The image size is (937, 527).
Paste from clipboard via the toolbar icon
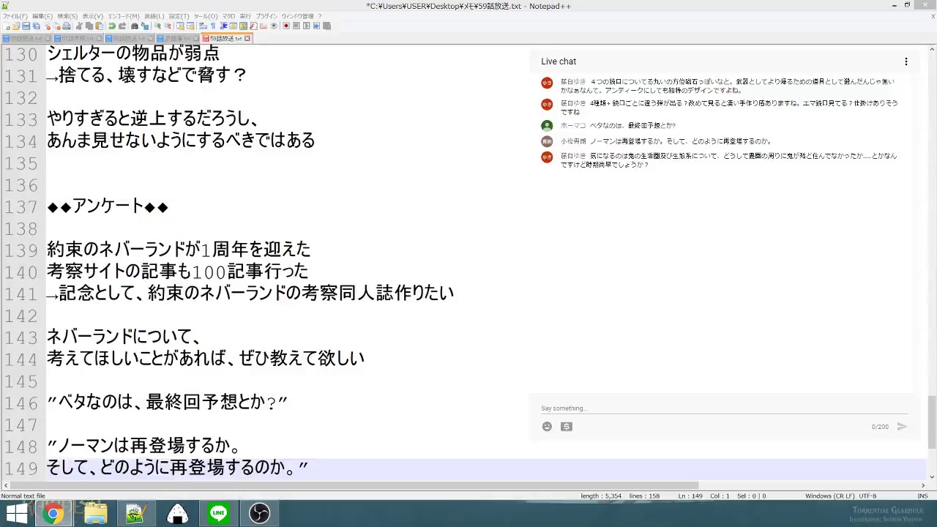(x=100, y=26)
